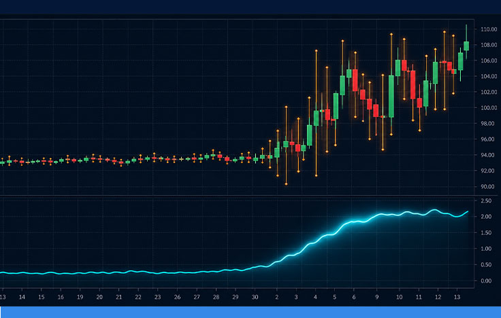Click the 90.00 price axis label
This screenshot has height=318, width=501.
pos(489,187)
